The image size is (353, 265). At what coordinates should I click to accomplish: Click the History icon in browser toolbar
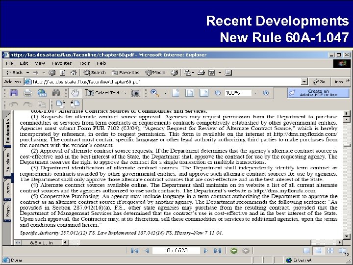pos(174,73)
